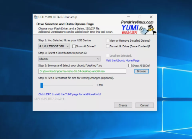The width and height of the screenshot is (192, 139).
Task: Click the UEFI YUMI BETA Setup title bar text
Action: [x=58, y=17]
